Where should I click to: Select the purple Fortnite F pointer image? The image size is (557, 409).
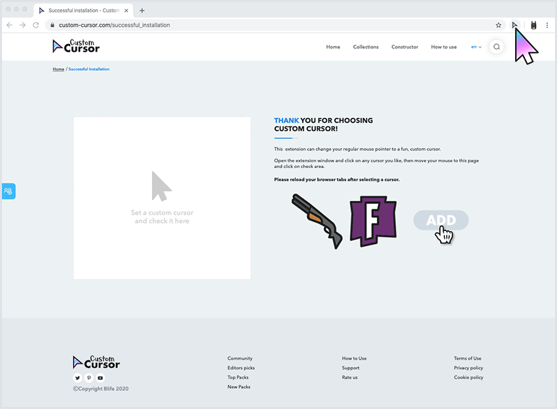pos(373,221)
